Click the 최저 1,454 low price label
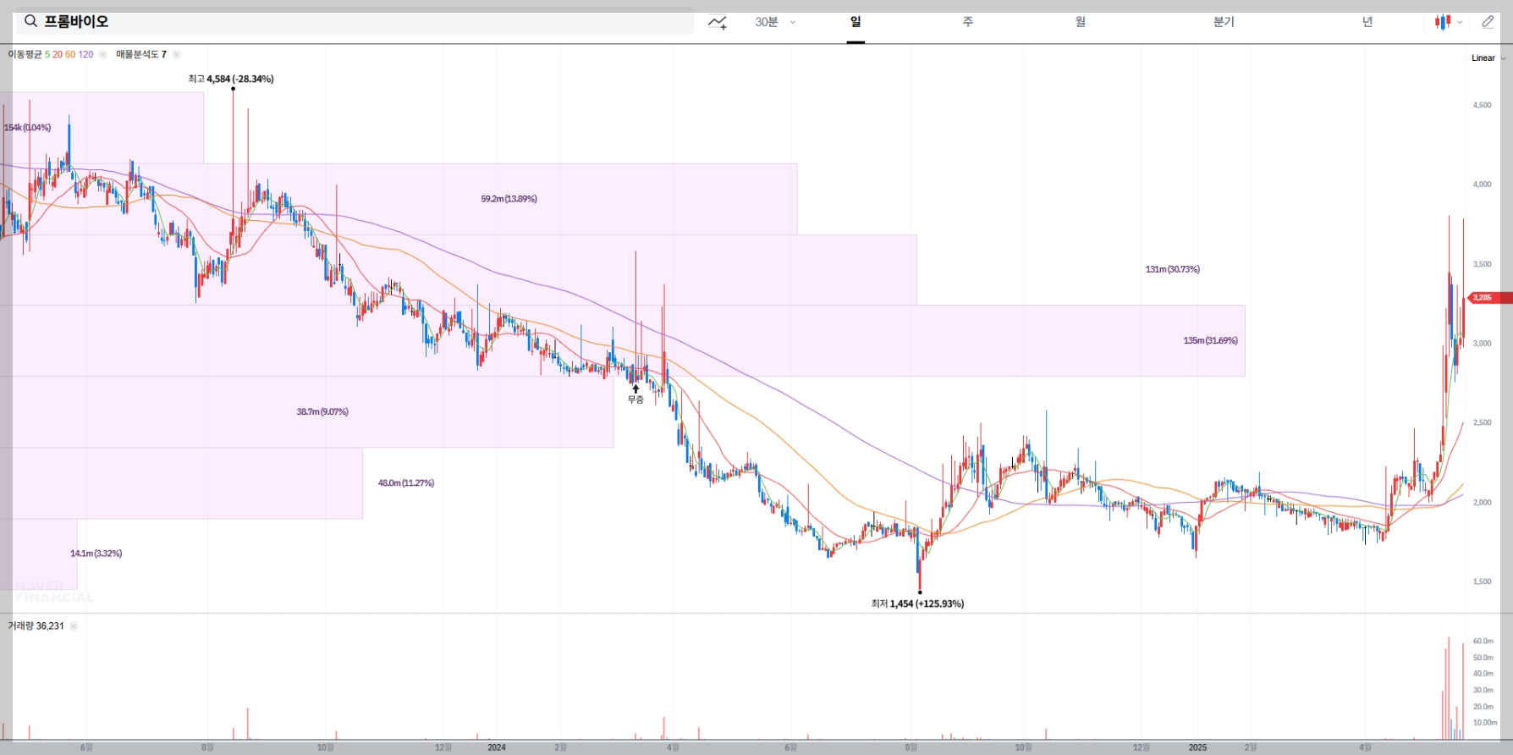Image resolution: width=1513 pixels, height=755 pixels. [x=917, y=603]
